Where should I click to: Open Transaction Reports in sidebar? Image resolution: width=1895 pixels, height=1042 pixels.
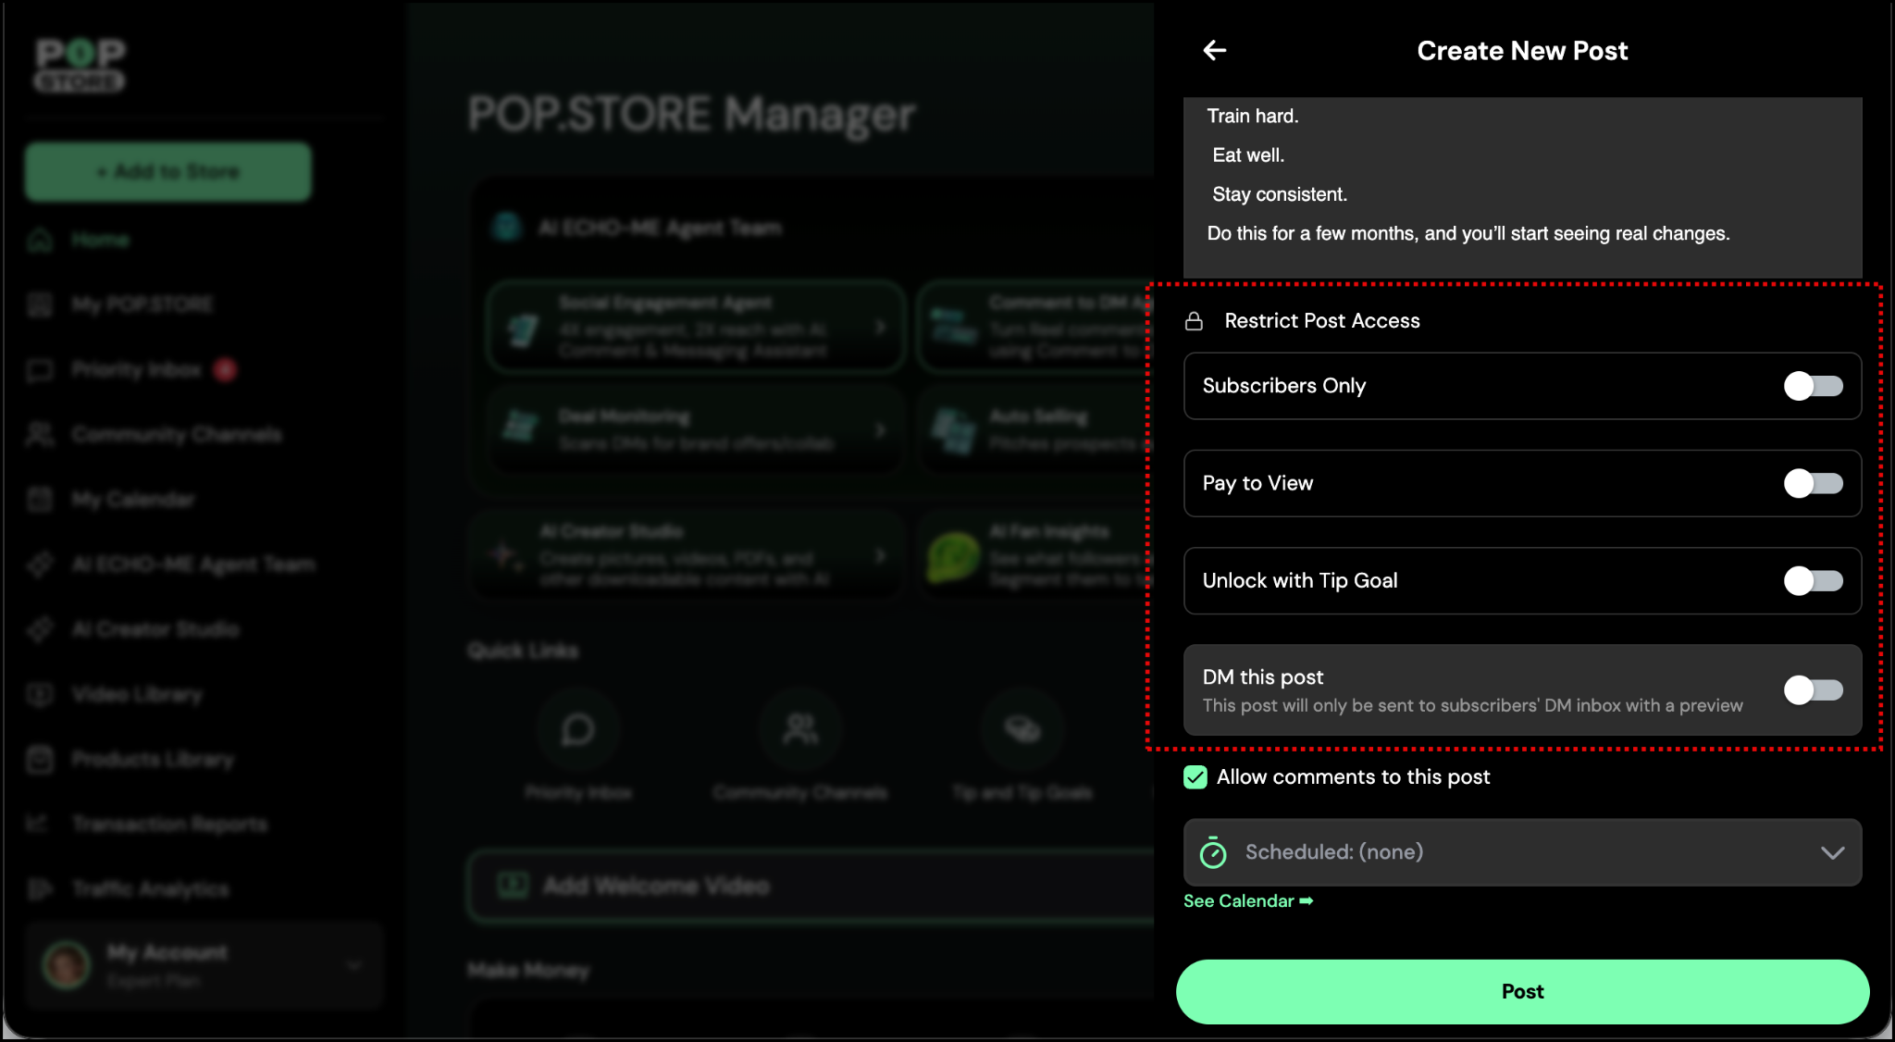coord(169,824)
